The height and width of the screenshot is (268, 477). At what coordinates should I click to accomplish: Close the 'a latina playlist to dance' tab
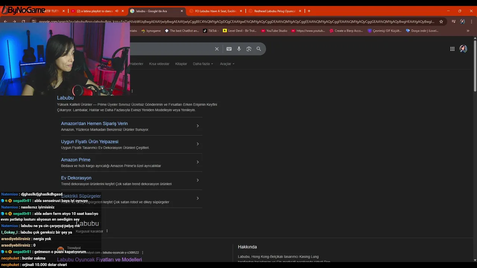[123, 11]
